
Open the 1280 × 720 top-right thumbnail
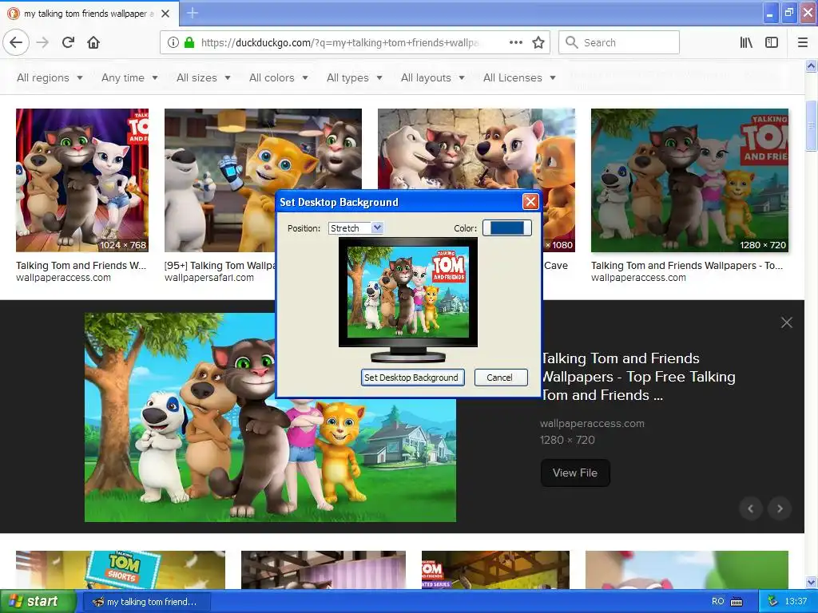tap(689, 180)
